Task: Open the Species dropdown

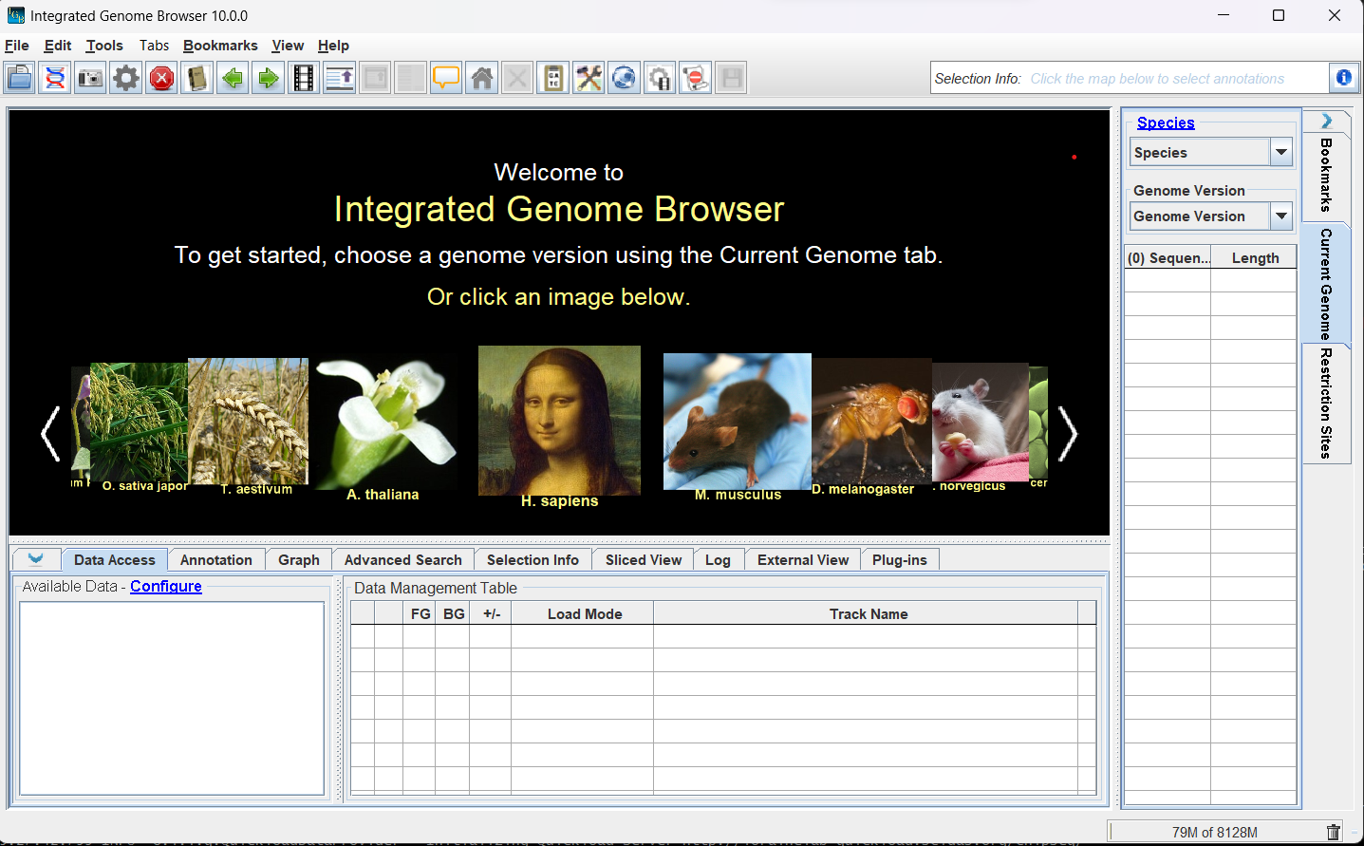Action: (1280, 152)
